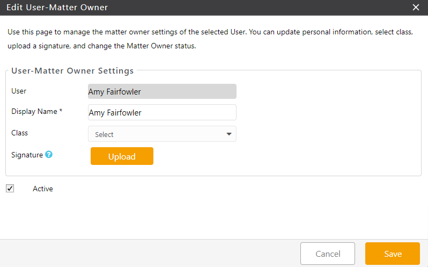Click the grayed-out User field
This screenshot has width=428, height=267.
point(162,92)
